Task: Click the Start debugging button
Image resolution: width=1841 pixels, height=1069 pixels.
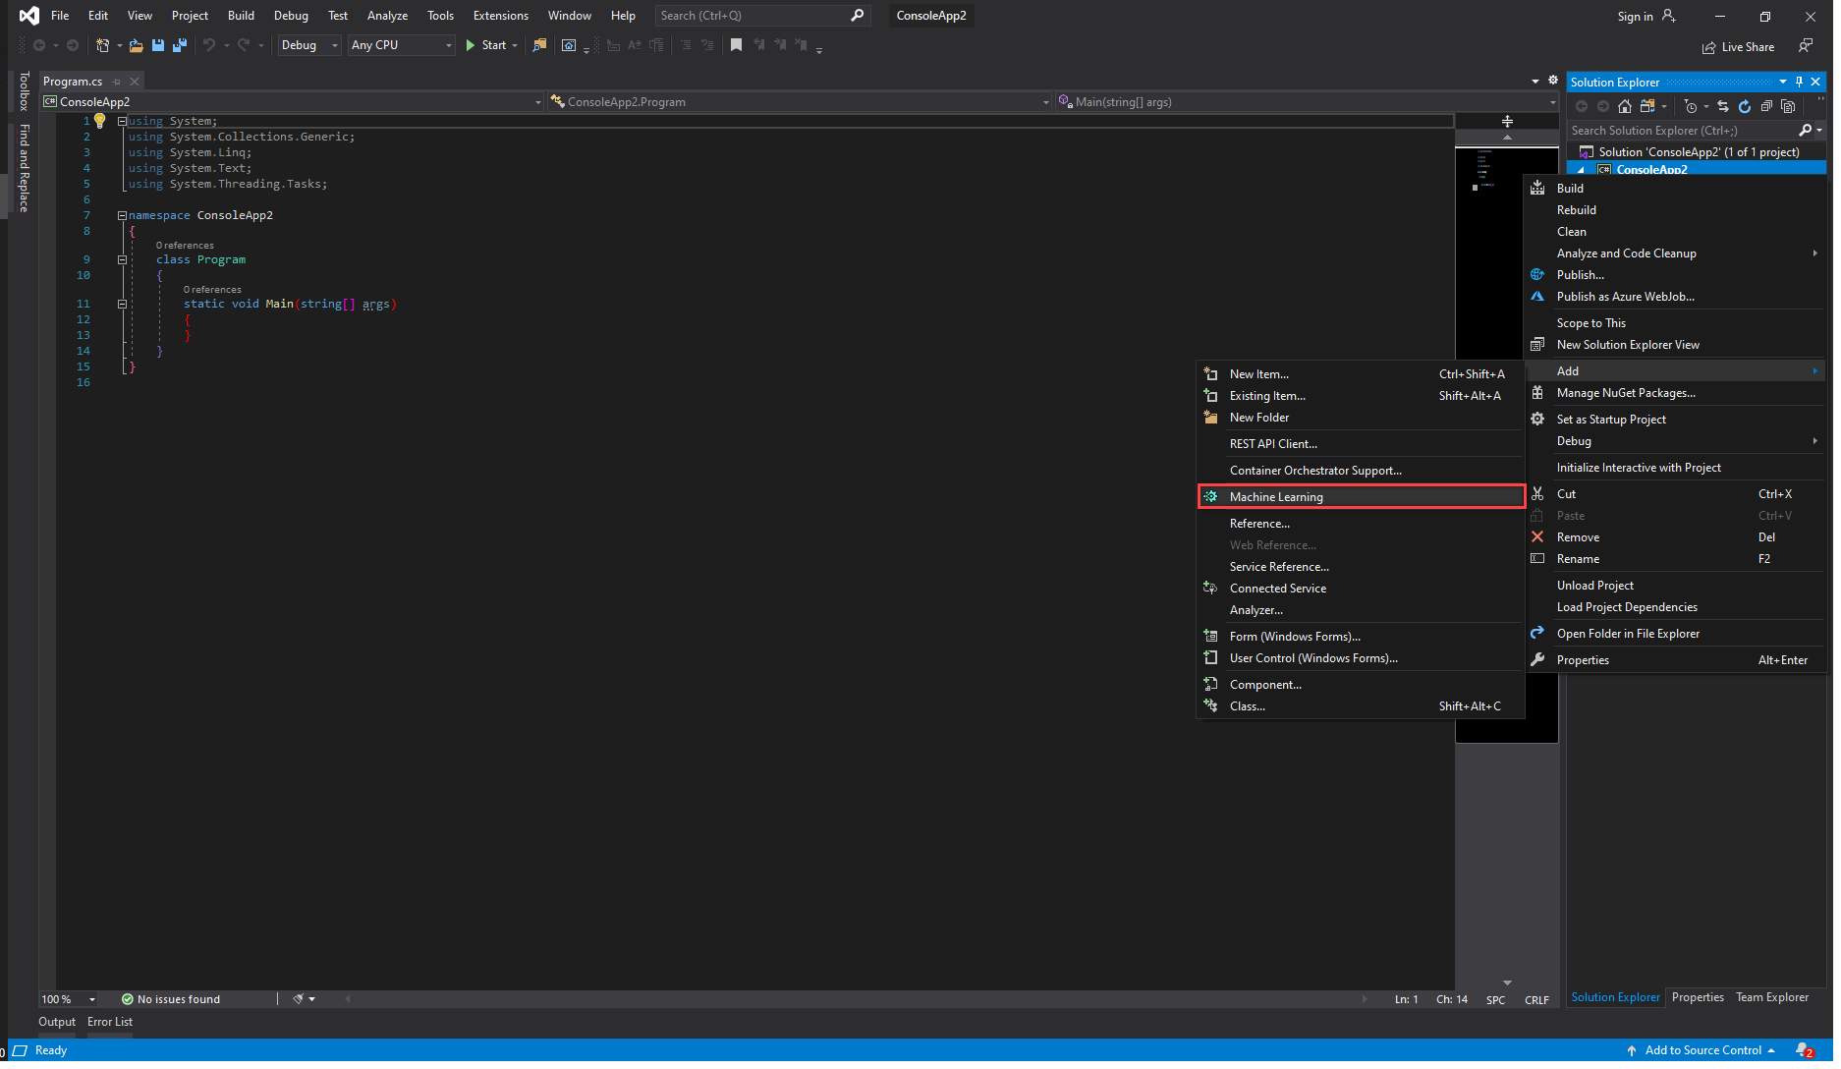Action: pyautogui.click(x=485, y=45)
